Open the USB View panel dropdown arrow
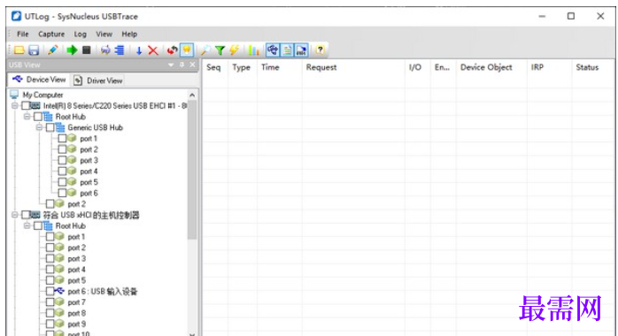The height and width of the screenshot is (336, 618). [x=171, y=65]
